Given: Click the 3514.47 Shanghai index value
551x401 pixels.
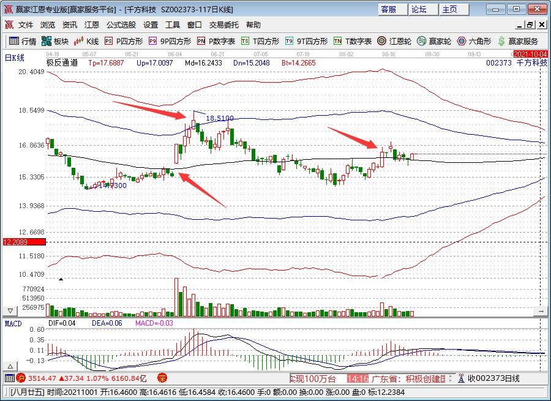Looking at the screenshot, I should (42, 378).
